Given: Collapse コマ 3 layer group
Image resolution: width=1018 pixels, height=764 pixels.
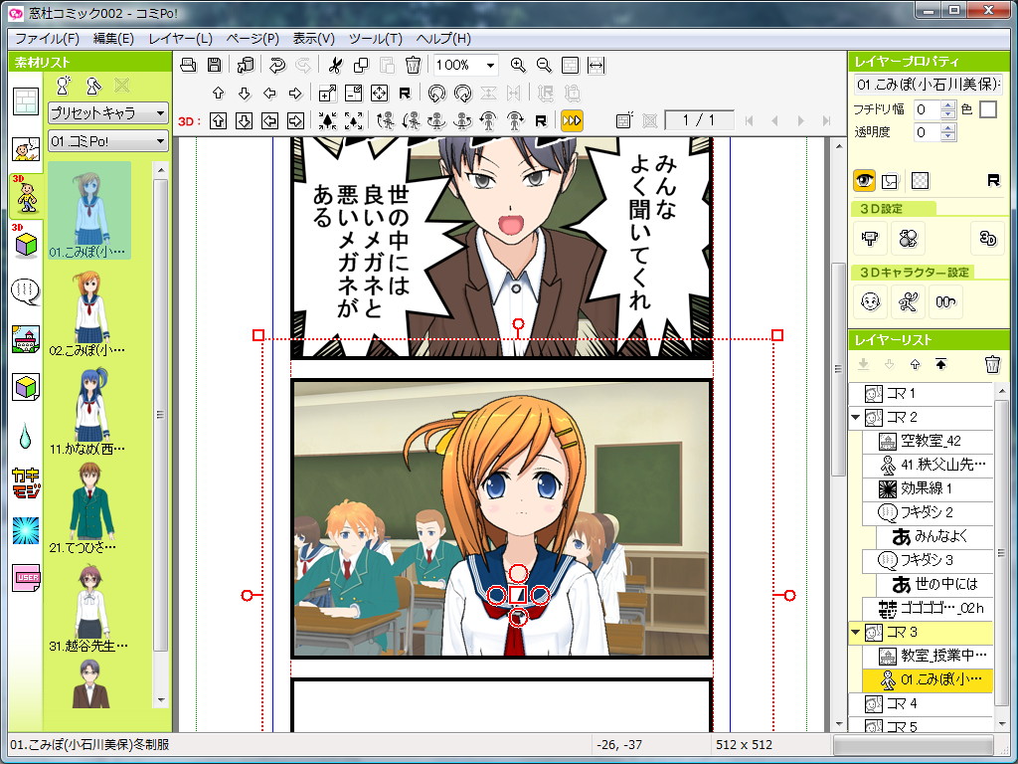Looking at the screenshot, I should pos(856,632).
